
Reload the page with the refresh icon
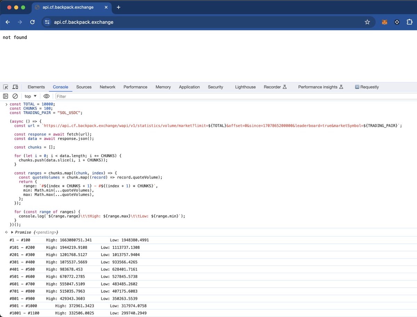click(x=32, y=22)
